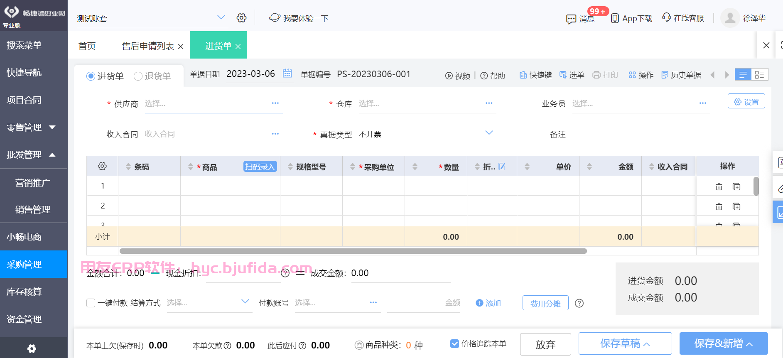Open 仓库 selection ellipsis
The height and width of the screenshot is (358, 783).
(x=489, y=103)
